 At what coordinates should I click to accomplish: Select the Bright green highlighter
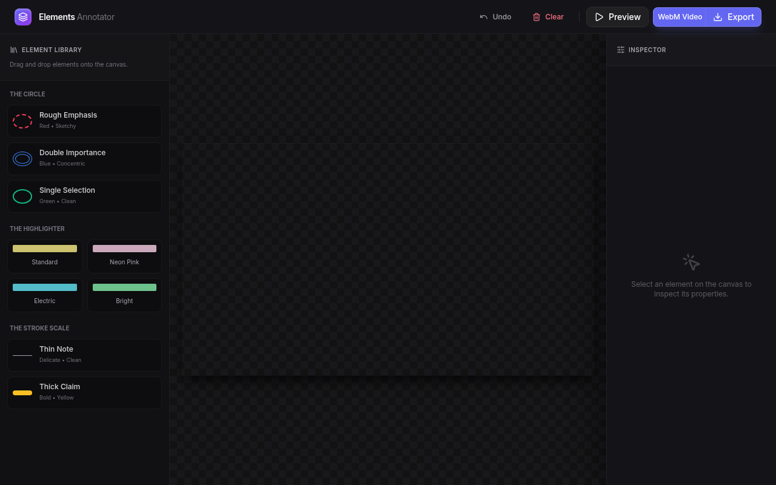[124, 295]
